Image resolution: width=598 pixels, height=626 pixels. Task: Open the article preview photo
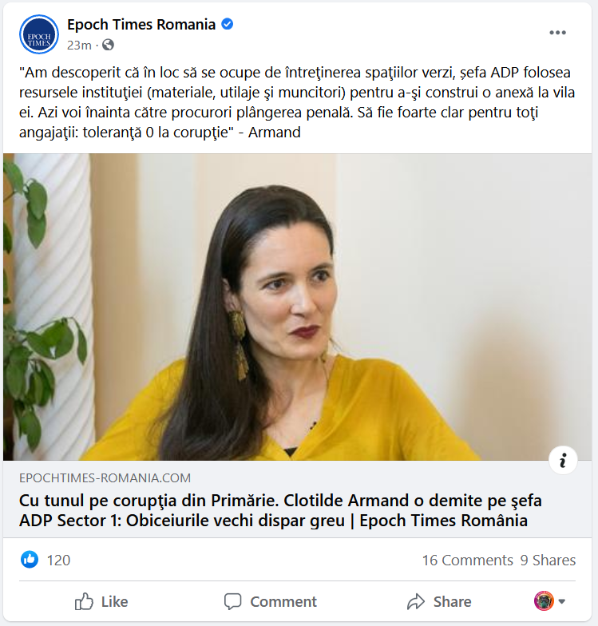297,307
